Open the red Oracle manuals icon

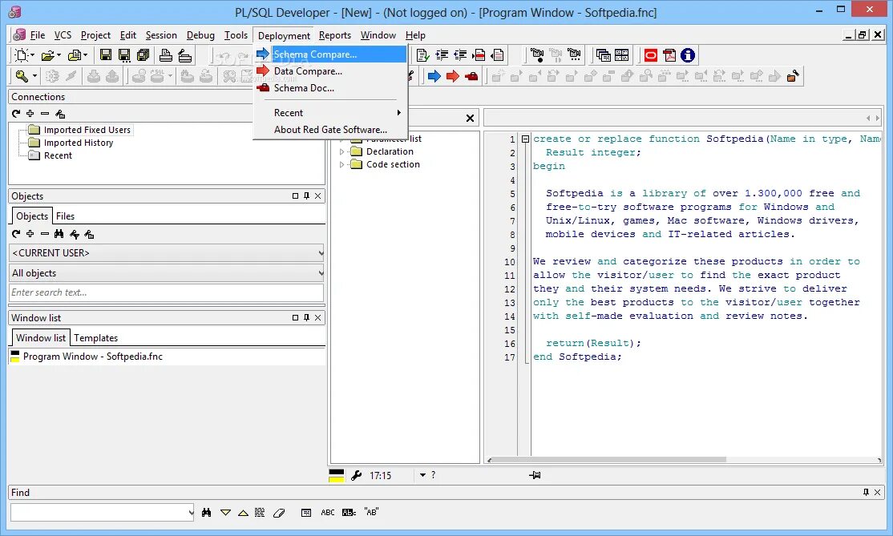click(x=650, y=55)
